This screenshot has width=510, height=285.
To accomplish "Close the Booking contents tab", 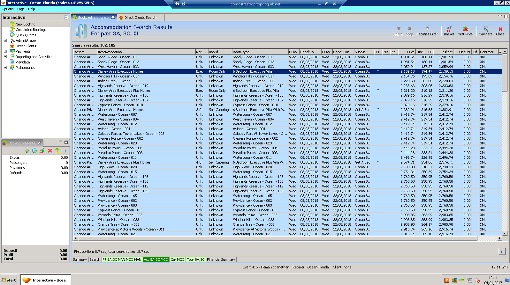I will click(x=39, y=143).
